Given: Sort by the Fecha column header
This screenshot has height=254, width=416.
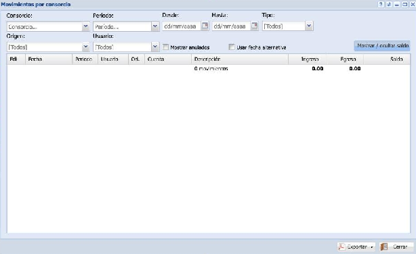Looking at the screenshot, I should (49, 59).
